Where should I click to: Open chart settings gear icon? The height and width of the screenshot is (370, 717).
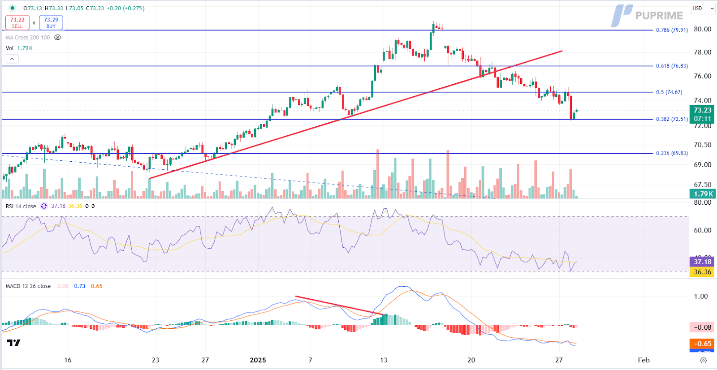click(703, 360)
